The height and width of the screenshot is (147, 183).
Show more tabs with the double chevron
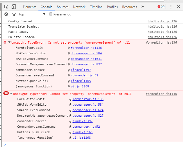coord(143,7)
